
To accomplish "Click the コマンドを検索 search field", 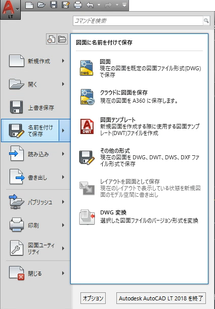I will (138, 21).
